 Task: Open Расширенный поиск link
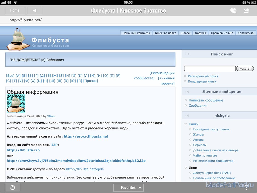point(203,76)
